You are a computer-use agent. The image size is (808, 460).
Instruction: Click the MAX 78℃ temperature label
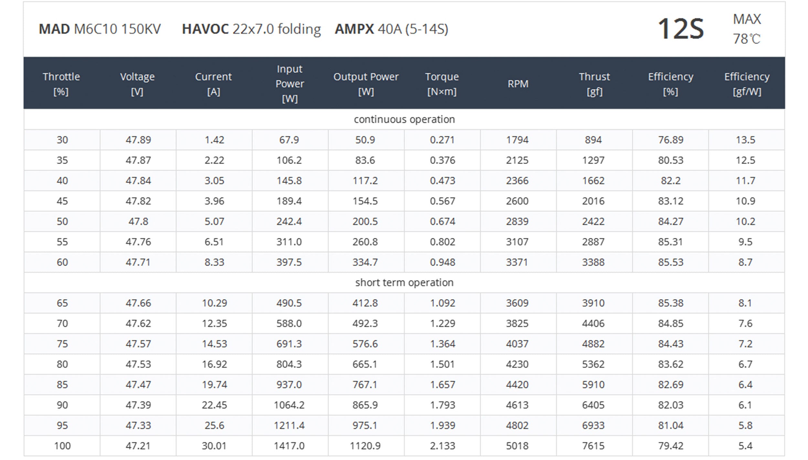pyautogui.click(x=747, y=29)
